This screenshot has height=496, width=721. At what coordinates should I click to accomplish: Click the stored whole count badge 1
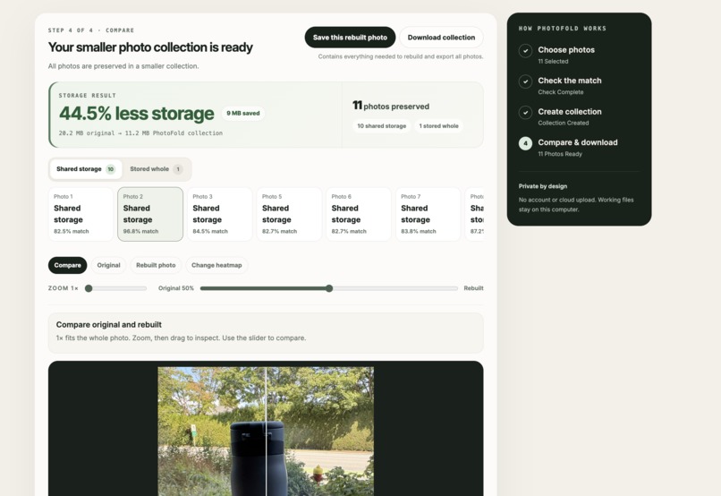(x=178, y=169)
